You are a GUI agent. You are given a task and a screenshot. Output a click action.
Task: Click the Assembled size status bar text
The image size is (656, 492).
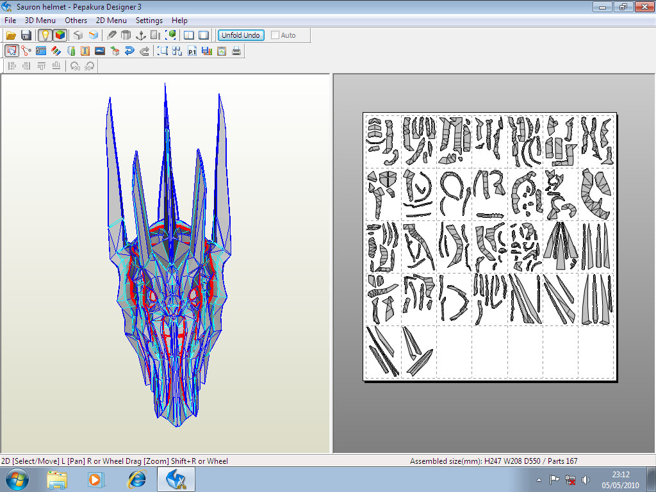(494, 461)
